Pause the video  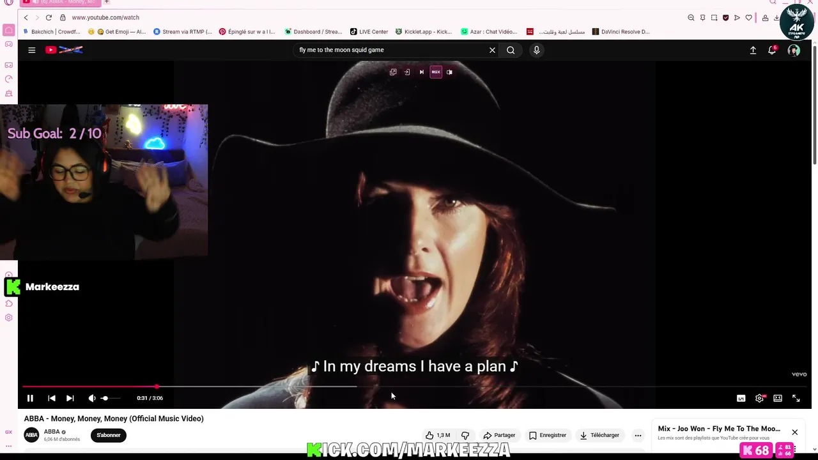coord(30,398)
